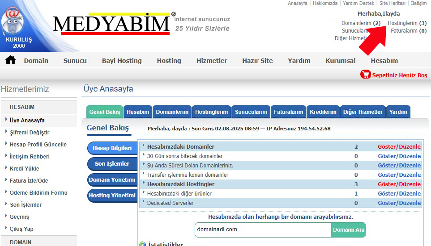The width and height of the screenshot is (431, 246).
Task: Click the Domain Yönetimi button
Action: (112, 180)
